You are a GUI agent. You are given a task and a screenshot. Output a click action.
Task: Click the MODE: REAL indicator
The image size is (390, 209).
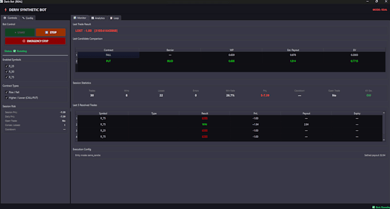point(380,10)
